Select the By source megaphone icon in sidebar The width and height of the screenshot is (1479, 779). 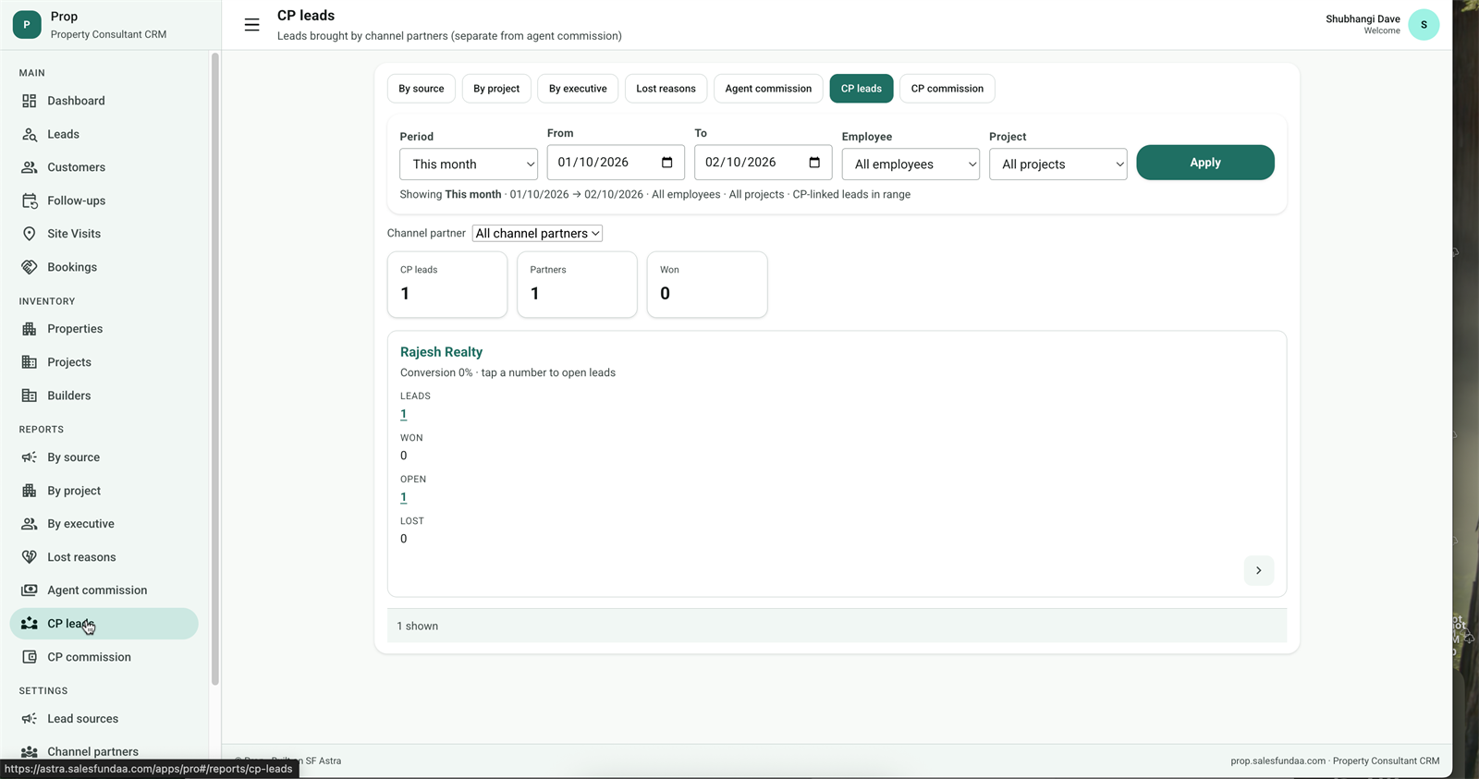point(30,457)
